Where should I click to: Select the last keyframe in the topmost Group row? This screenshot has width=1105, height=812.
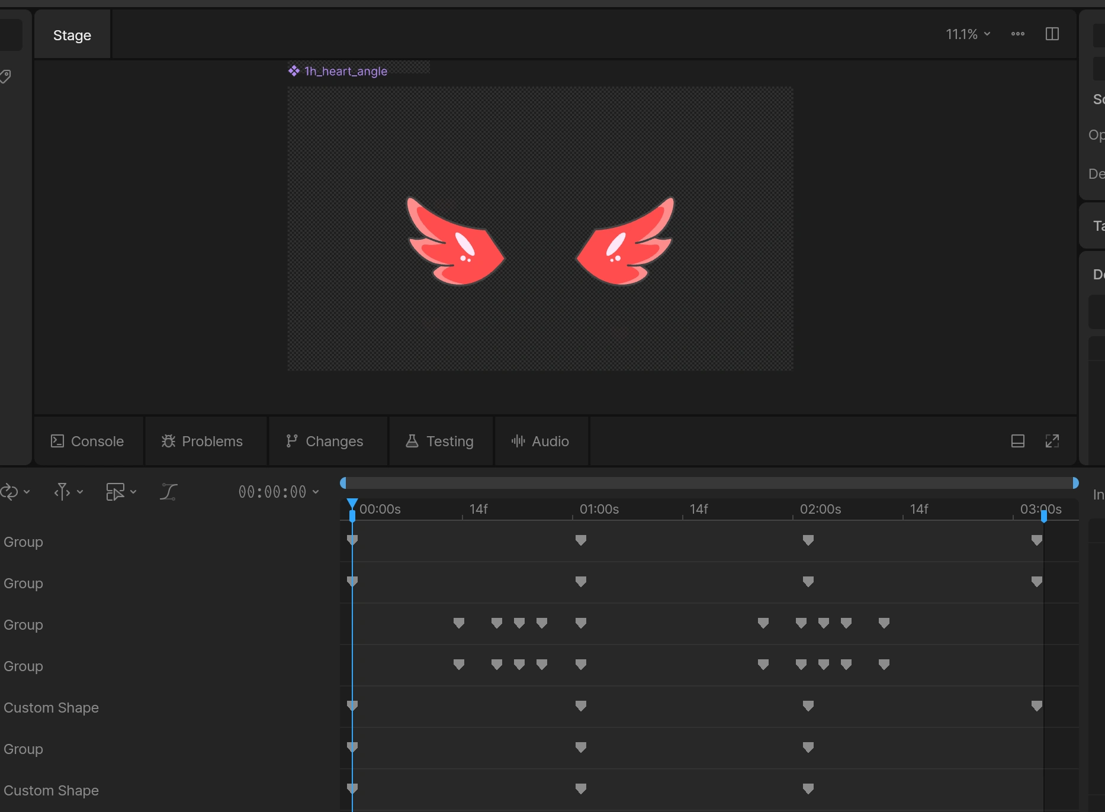(1037, 540)
